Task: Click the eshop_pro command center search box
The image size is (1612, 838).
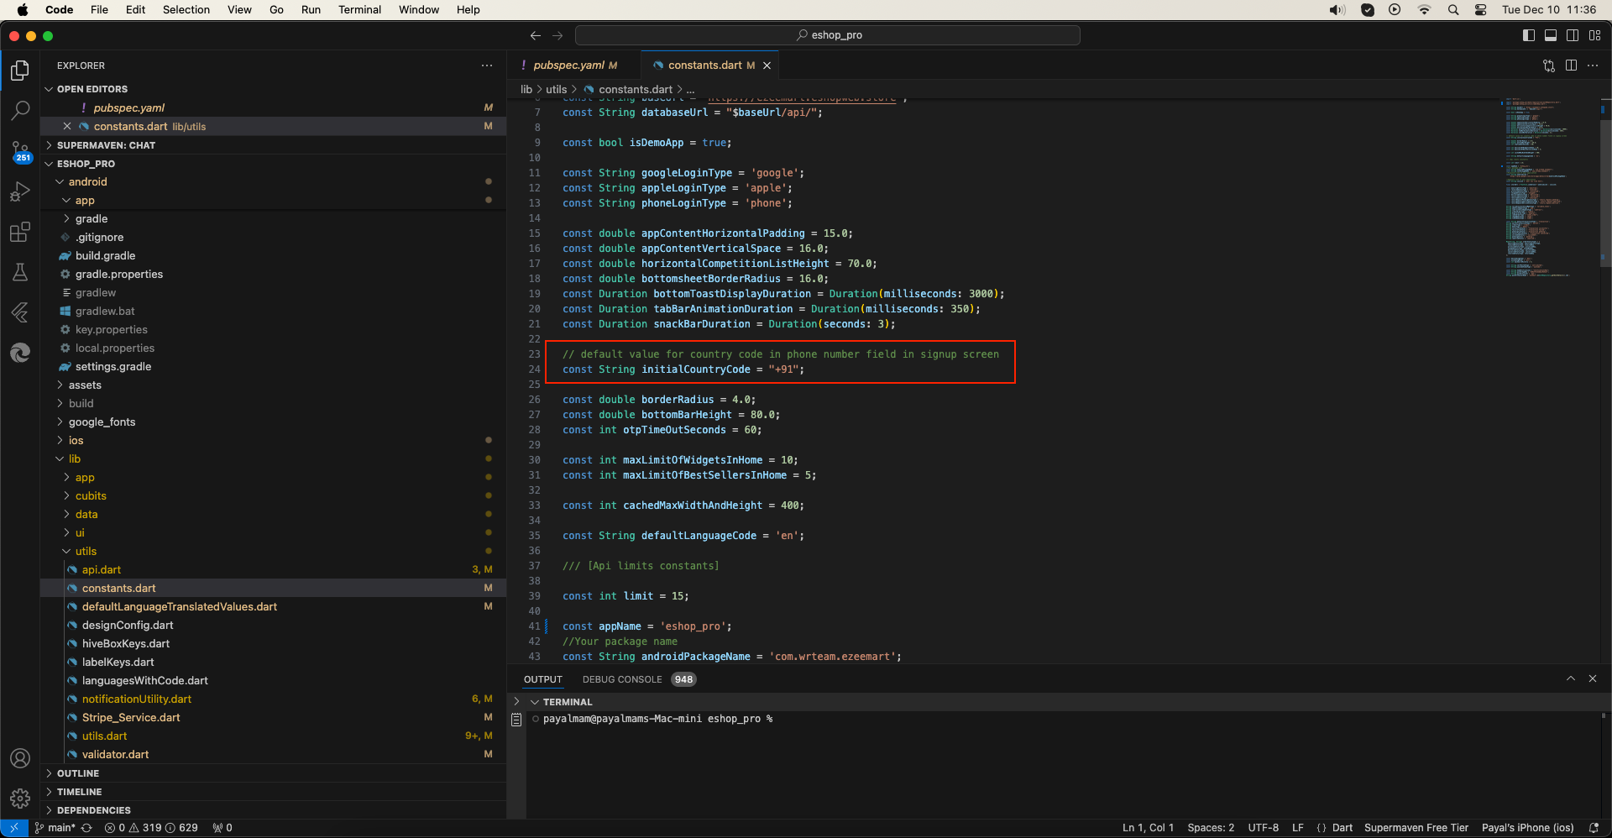Action: point(828,35)
